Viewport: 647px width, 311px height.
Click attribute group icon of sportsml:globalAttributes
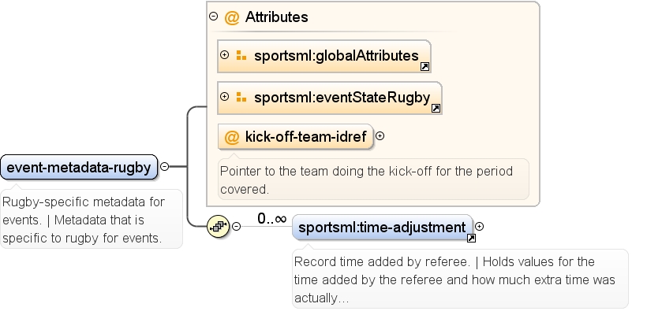coord(241,55)
